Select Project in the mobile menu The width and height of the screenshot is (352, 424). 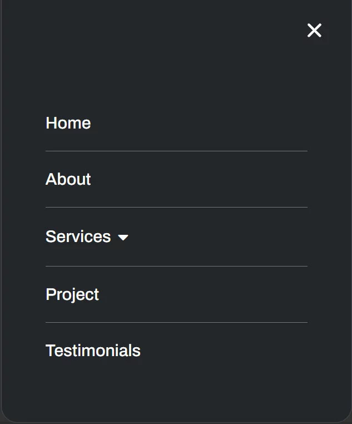pyautogui.click(x=72, y=294)
